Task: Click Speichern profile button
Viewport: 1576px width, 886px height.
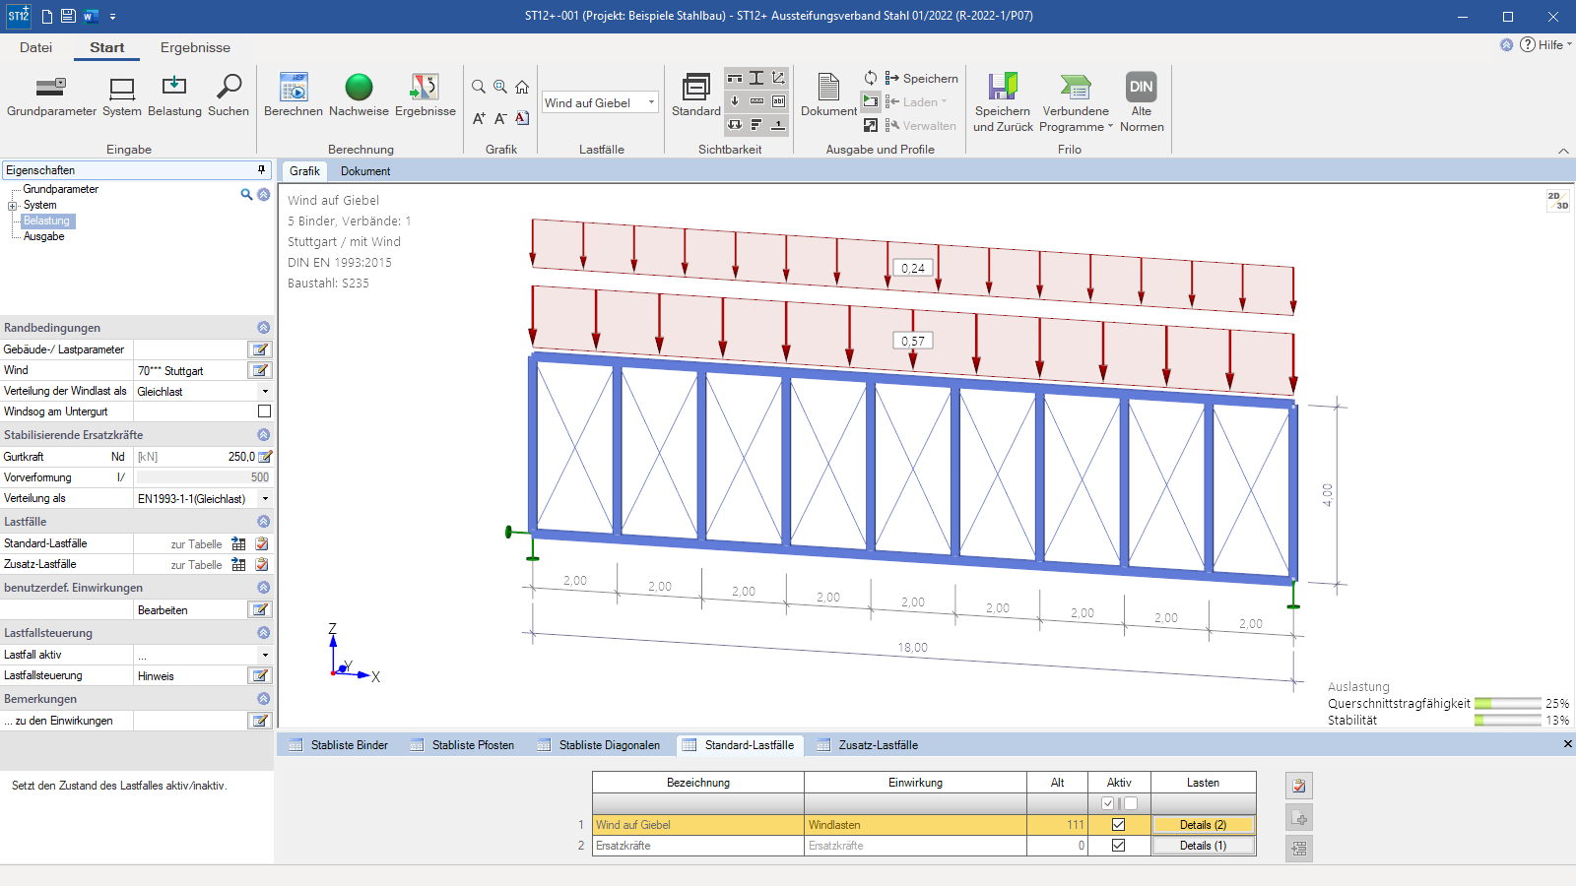Action: pyautogui.click(x=921, y=79)
